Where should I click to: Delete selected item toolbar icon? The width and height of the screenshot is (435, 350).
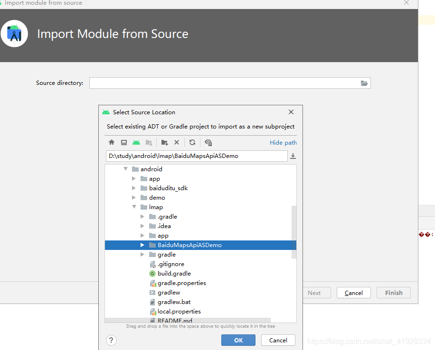(x=177, y=142)
